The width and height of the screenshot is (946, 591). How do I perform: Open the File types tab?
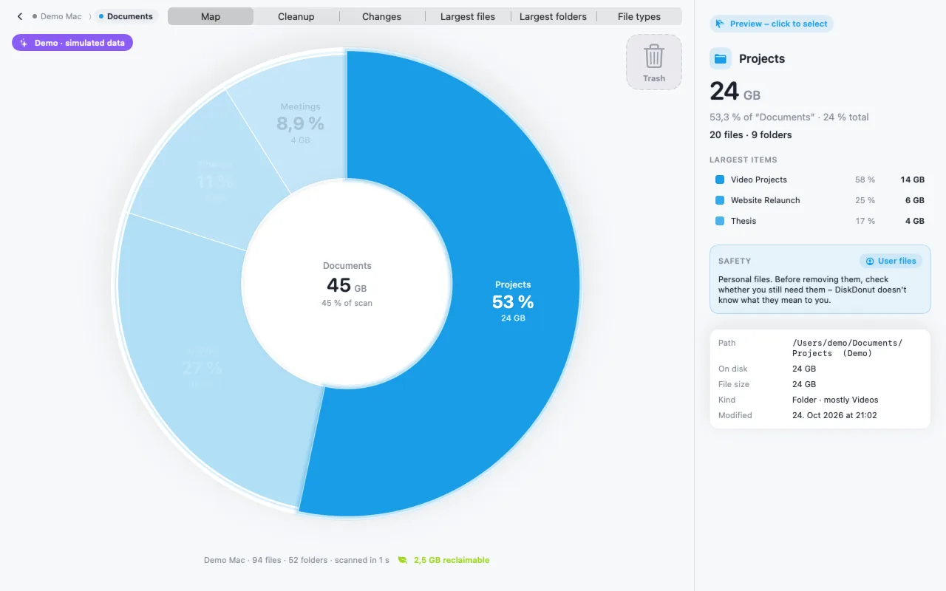pyautogui.click(x=639, y=16)
